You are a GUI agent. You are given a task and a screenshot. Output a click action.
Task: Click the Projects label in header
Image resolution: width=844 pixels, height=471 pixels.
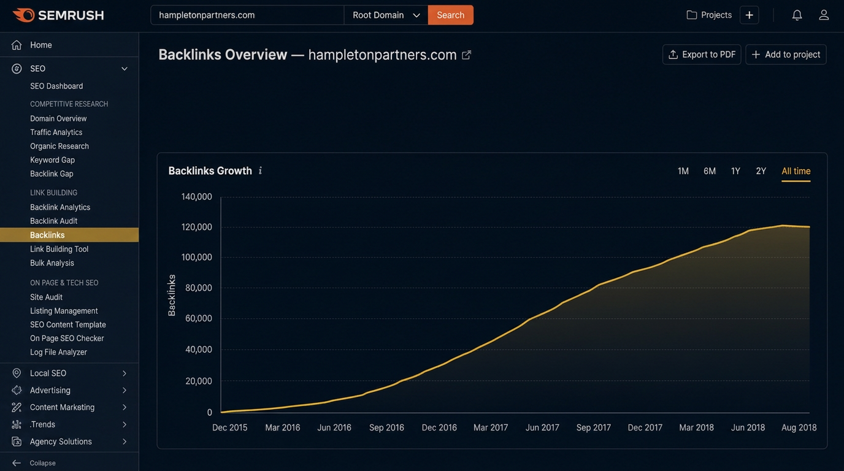[x=716, y=15]
